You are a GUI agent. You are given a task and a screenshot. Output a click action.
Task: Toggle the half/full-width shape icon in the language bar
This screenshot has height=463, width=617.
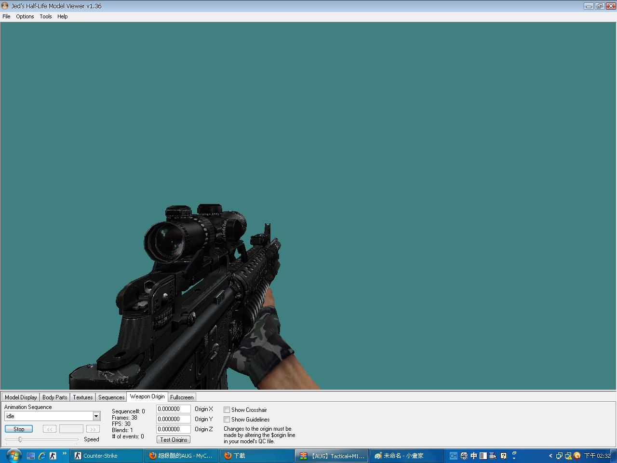tap(483, 456)
